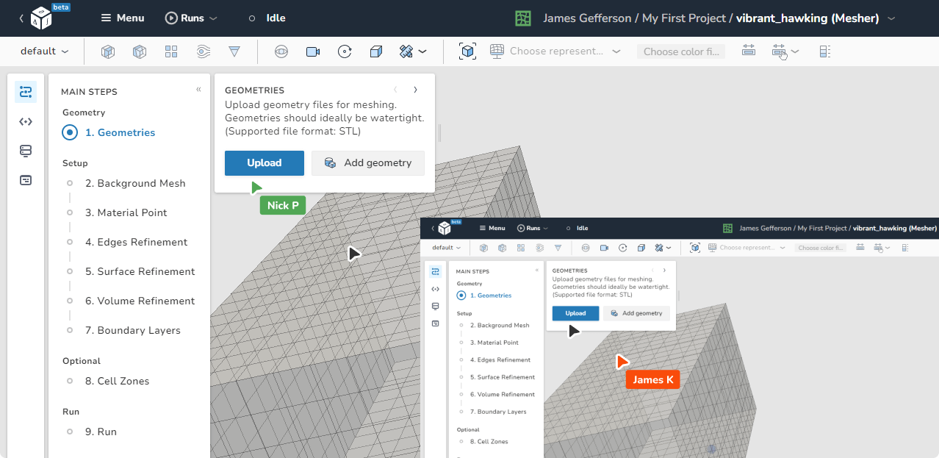
Task: Fit the view to the geometry
Action: [x=467, y=51]
